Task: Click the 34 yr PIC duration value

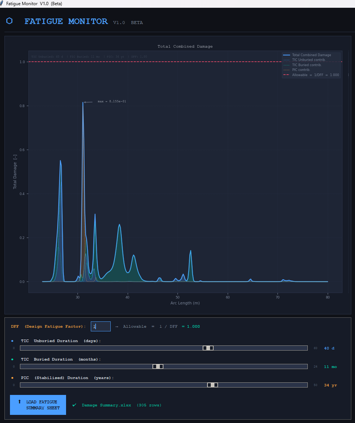Action: coord(330,385)
